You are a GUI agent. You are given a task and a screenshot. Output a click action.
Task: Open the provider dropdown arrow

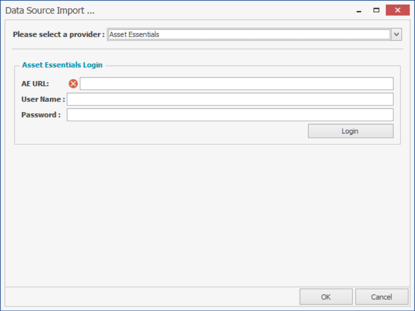pyautogui.click(x=396, y=35)
